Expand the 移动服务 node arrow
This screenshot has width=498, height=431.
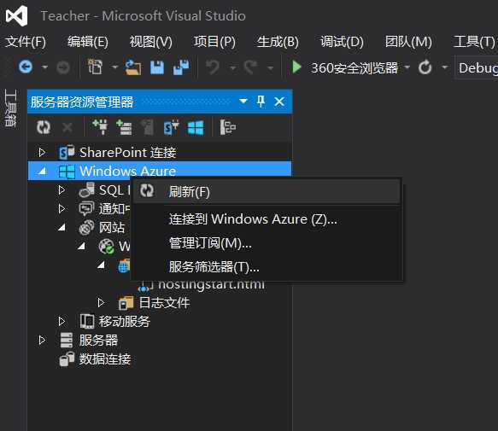(x=62, y=321)
